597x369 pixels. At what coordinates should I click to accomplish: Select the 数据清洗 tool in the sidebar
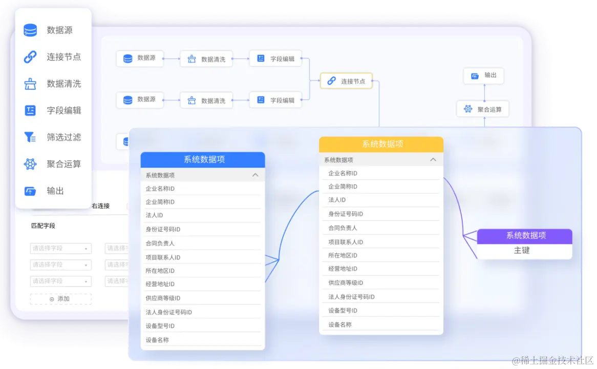pos(53,84)
